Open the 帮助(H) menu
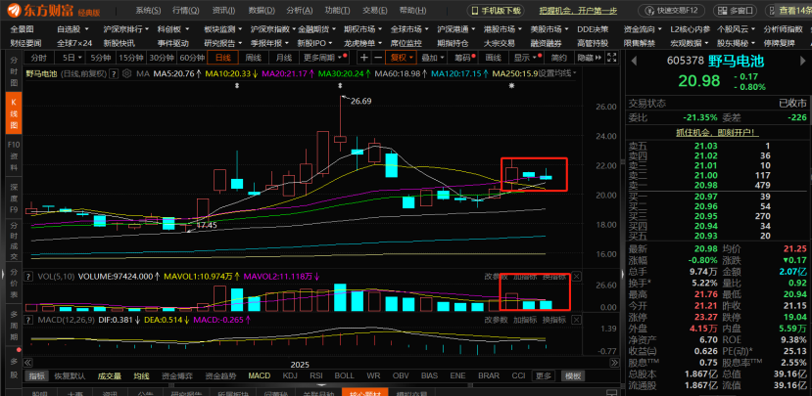Viewport: 812px width, 396px height. coord(413,11)
